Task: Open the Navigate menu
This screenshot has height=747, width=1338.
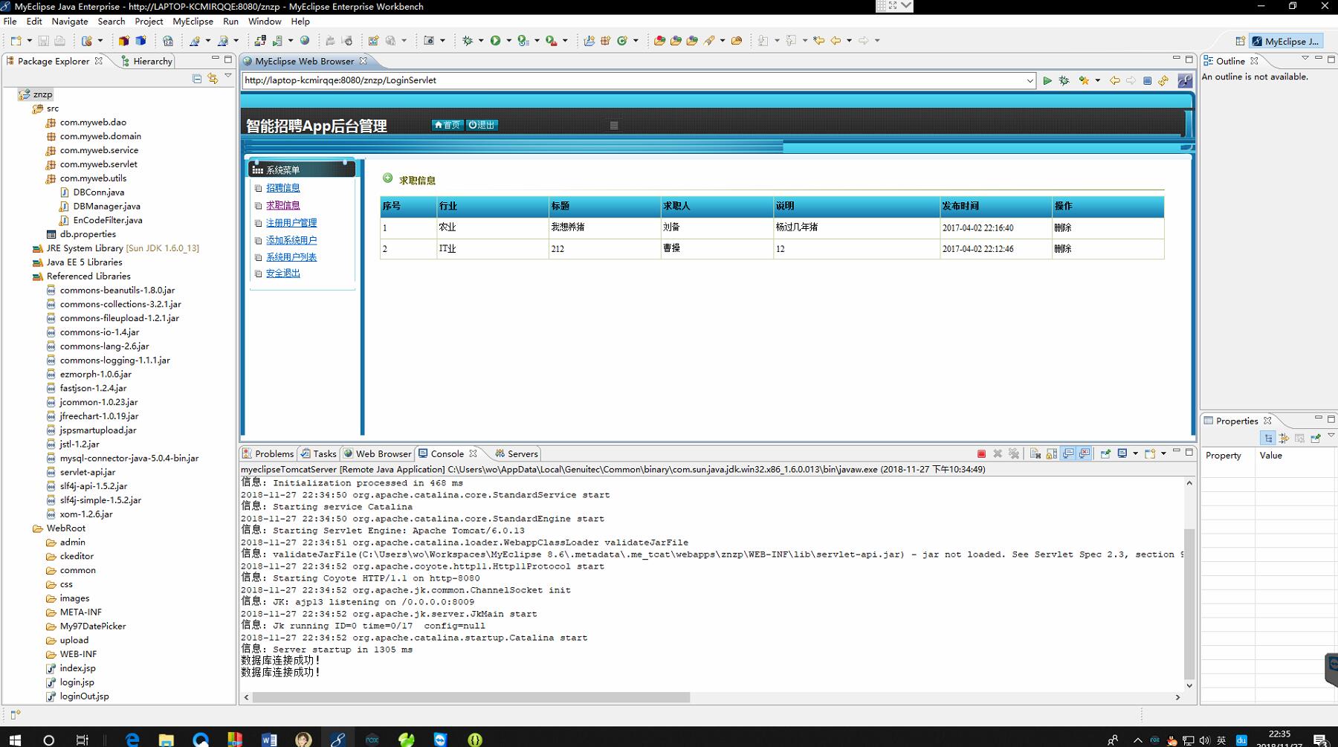Action: [x=70, y=22]
